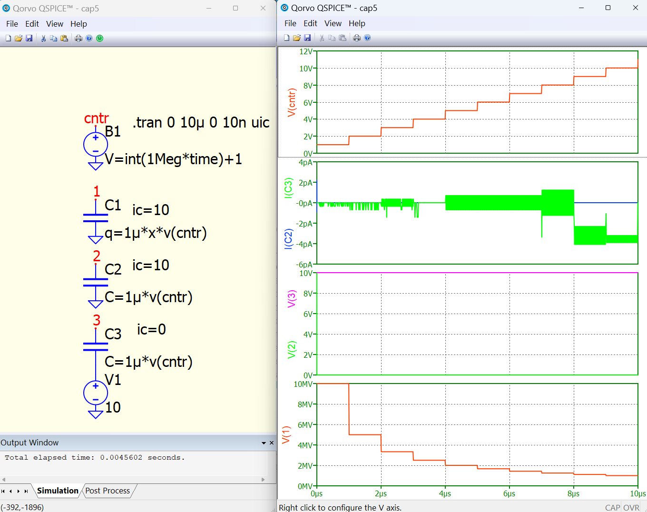The width and height of the screenshot is (647, 512).
Task: Click Open file icon in schematic window
Action: (x=19, y=39)
